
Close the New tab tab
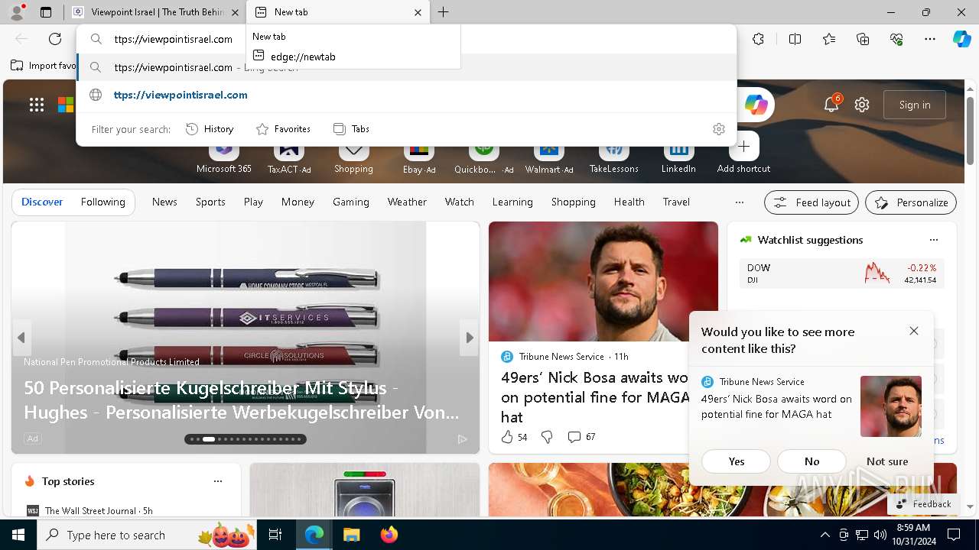point(418,12)
